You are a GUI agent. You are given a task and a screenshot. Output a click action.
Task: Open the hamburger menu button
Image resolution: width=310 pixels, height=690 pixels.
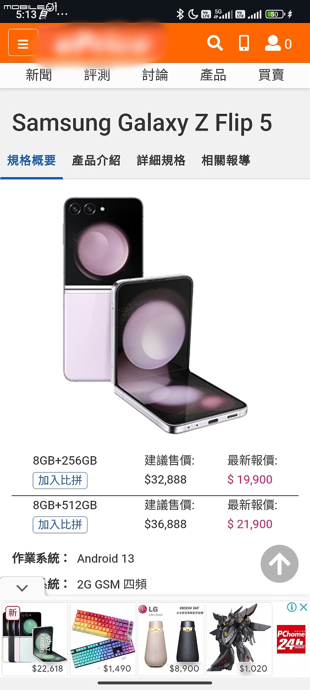(23, 43)
